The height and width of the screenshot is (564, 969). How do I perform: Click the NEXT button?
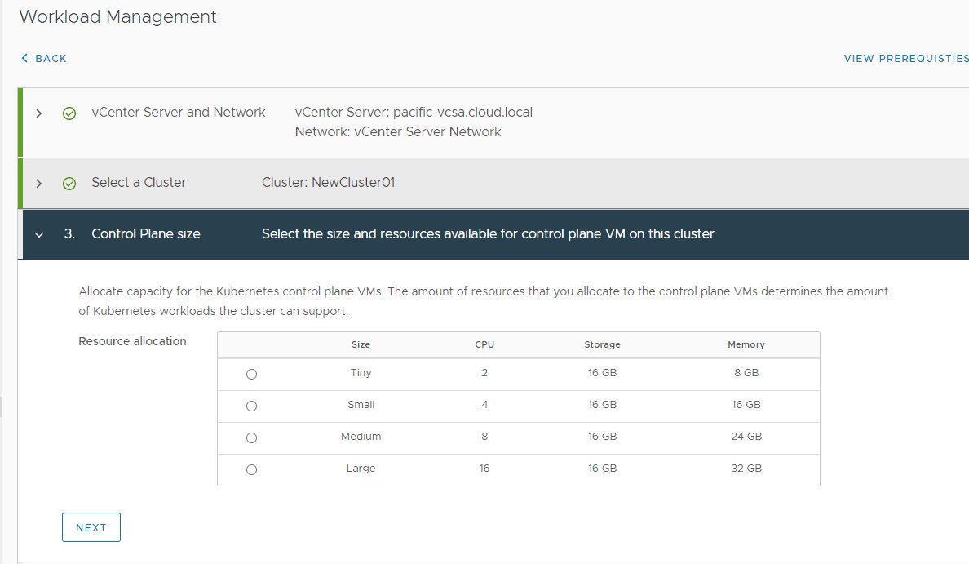click(x=91, y=527)
